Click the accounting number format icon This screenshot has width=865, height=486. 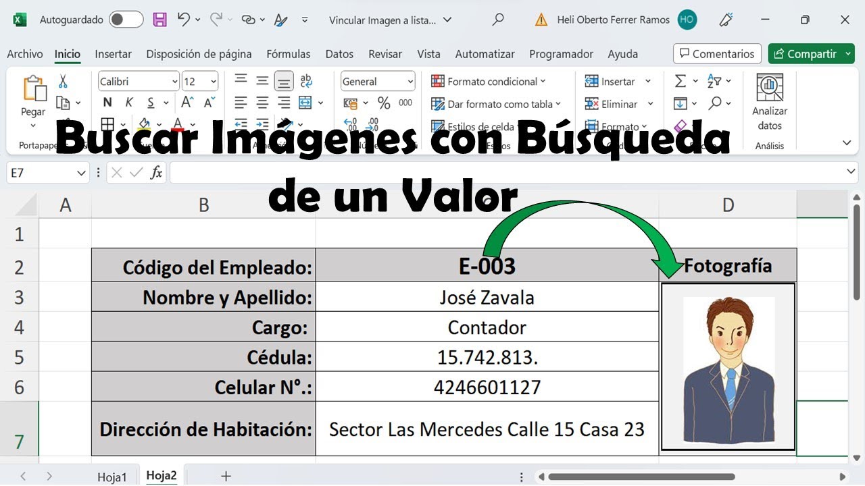[350, 103]
